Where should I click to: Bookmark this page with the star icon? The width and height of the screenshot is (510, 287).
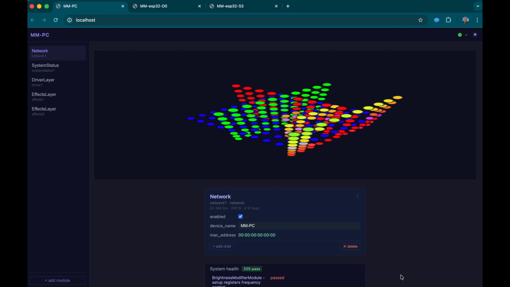point(420,20)
